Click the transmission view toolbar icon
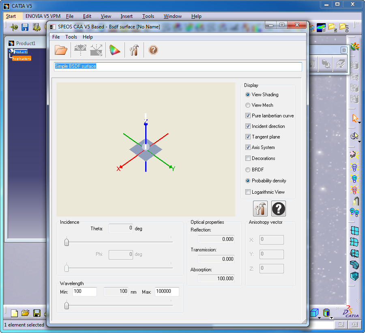Image resolution: width=365 pixels, height=333 pixels. pos(96,50)
